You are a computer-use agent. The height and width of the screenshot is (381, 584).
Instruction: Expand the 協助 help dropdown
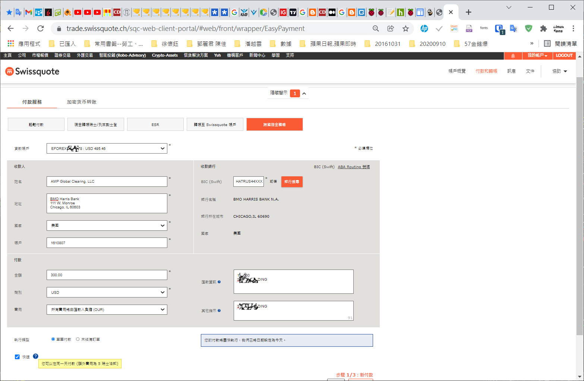click(x=559, y=71)
